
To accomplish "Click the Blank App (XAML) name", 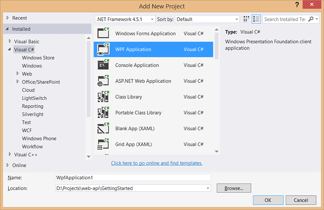I will coord(135,129).
